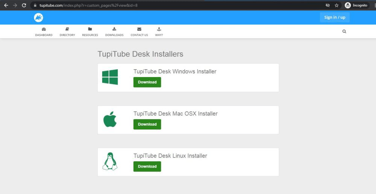376x194 pixels.
Task: Open the Why? menu label
Action: coord(159,35)
